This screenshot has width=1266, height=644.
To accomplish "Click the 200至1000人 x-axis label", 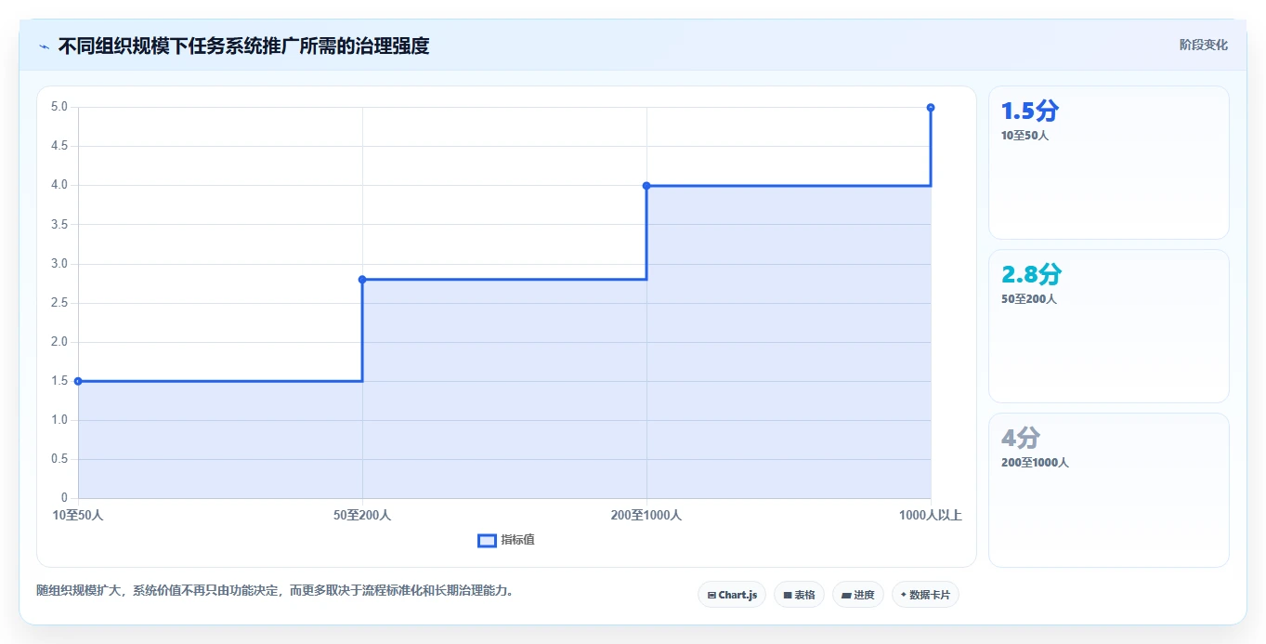I will click(x=646, y=515).
